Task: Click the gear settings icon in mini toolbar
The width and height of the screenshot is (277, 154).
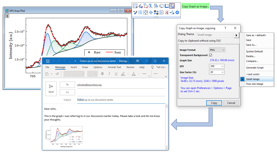Action: 177,12
